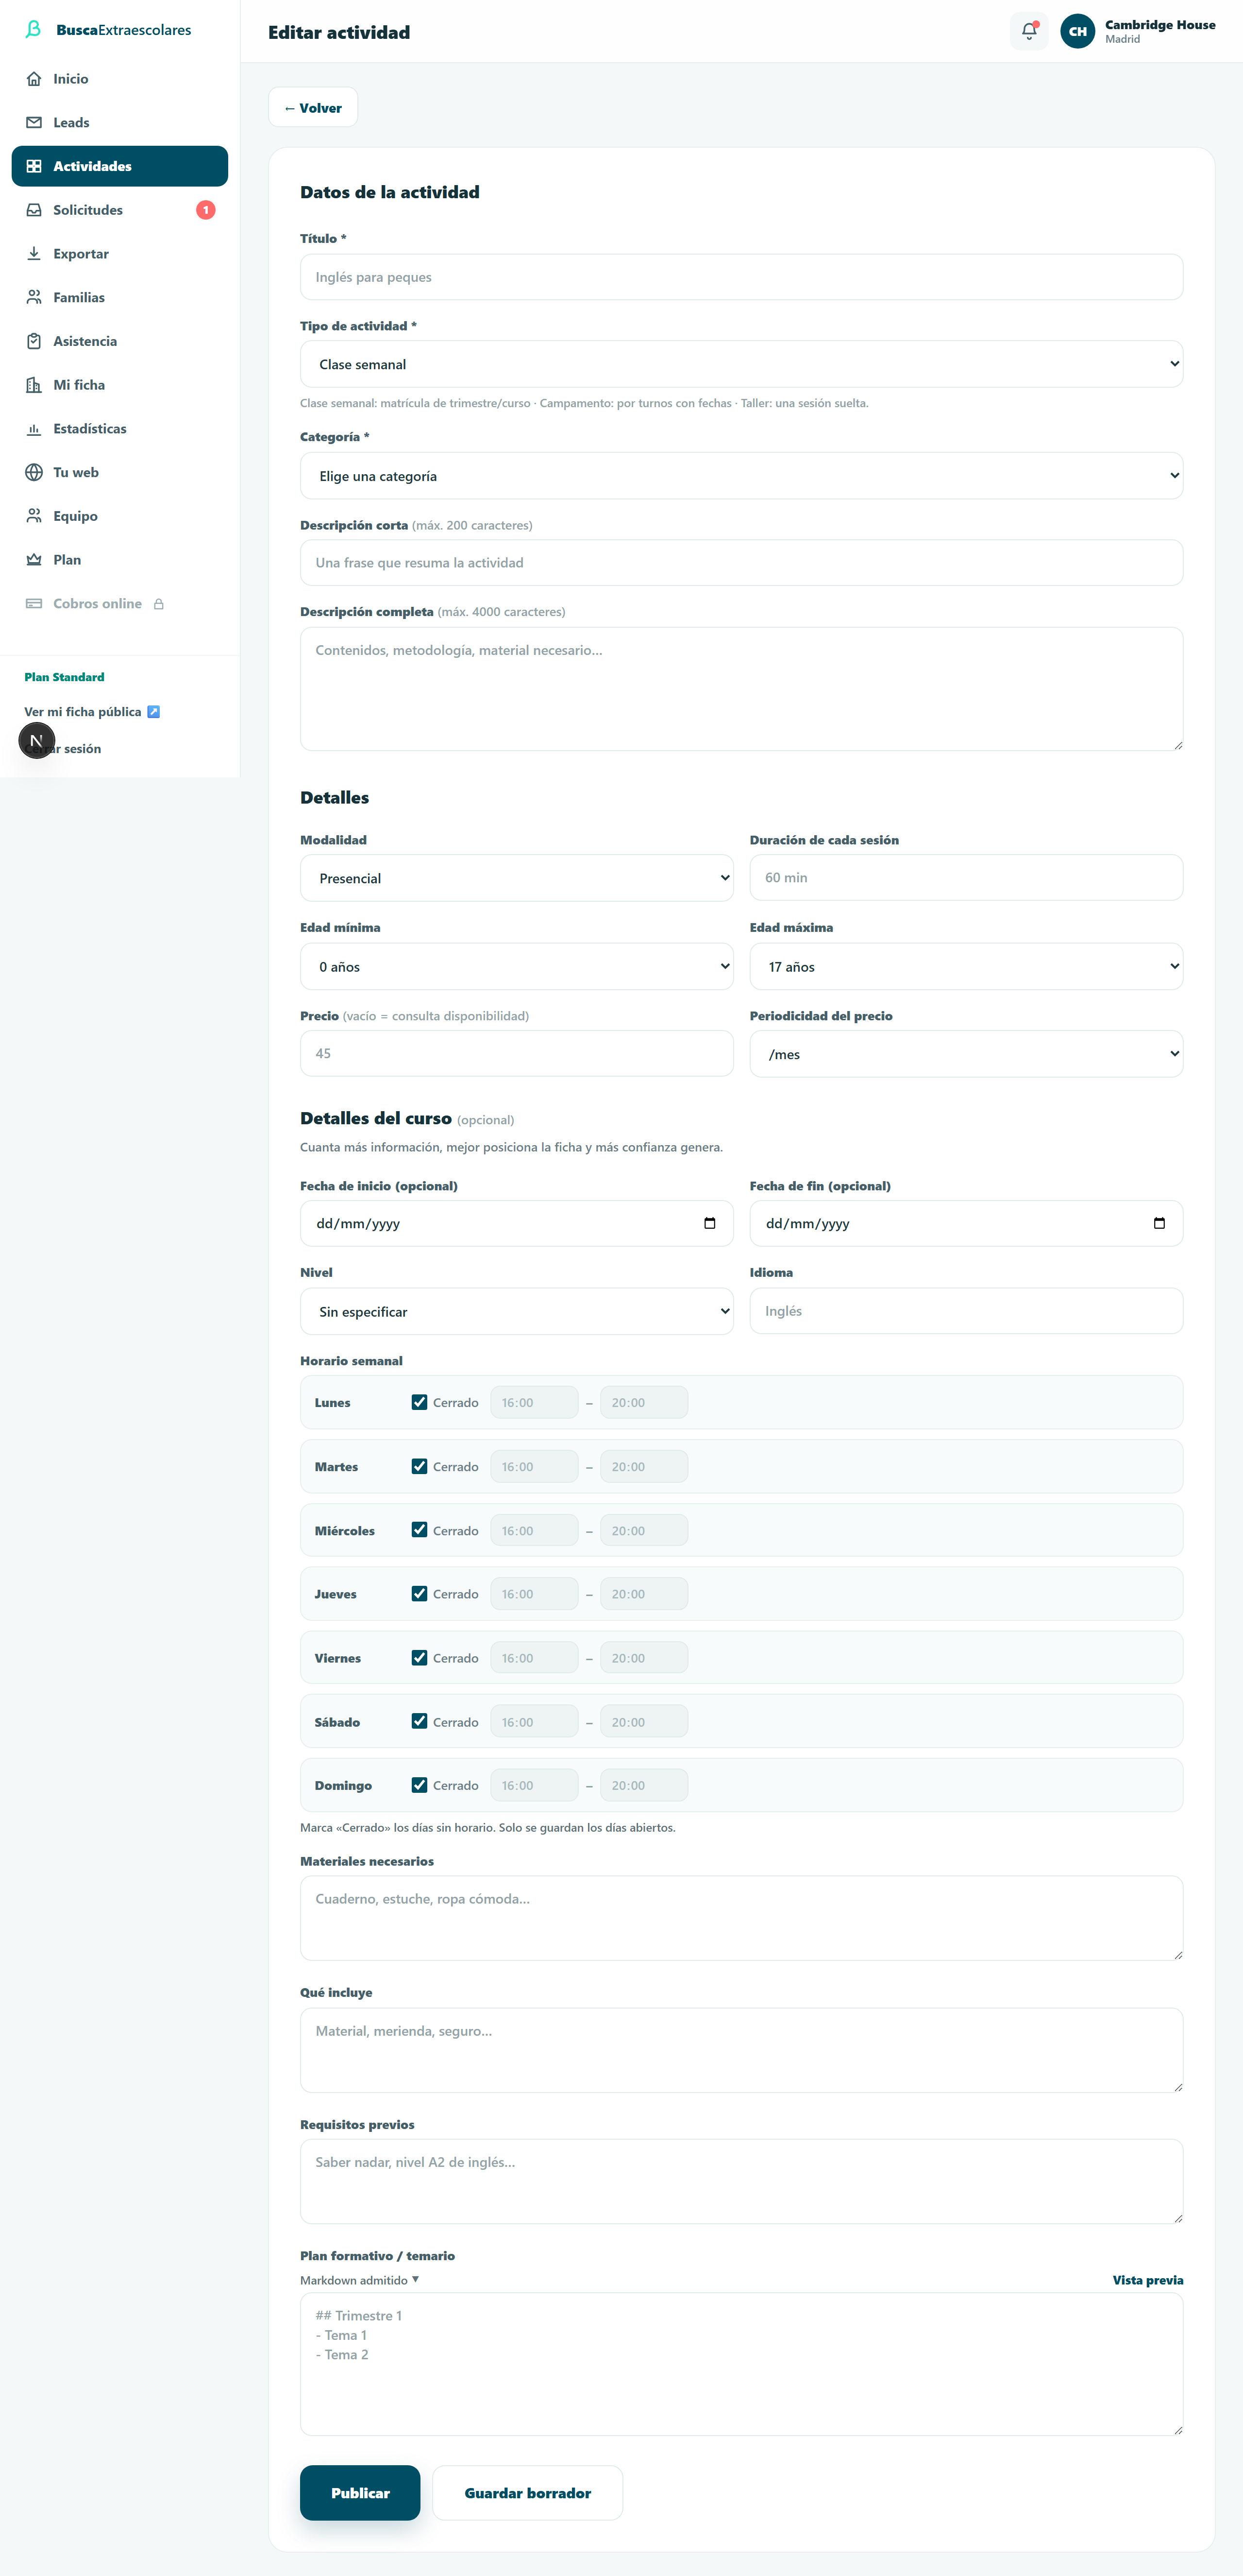Click the notification bell icon
This screenshot has width=1243, height=2576.
(1028, 31)
